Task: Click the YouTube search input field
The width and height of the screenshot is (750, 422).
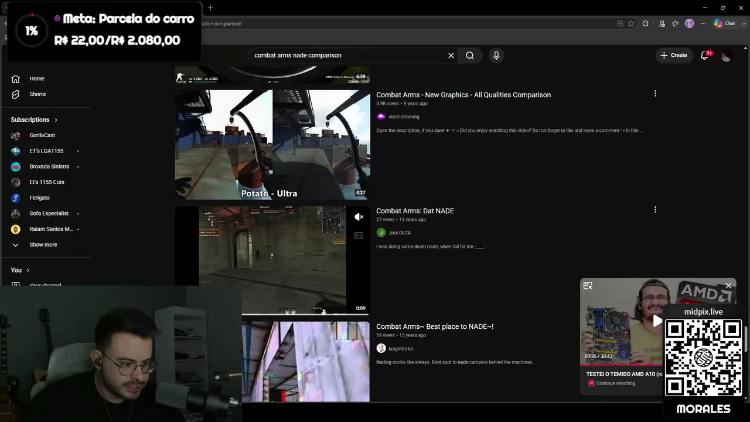Action: 349,55
